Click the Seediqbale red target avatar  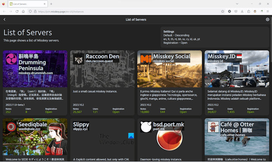pyautogui.click(x=11, y=127)
